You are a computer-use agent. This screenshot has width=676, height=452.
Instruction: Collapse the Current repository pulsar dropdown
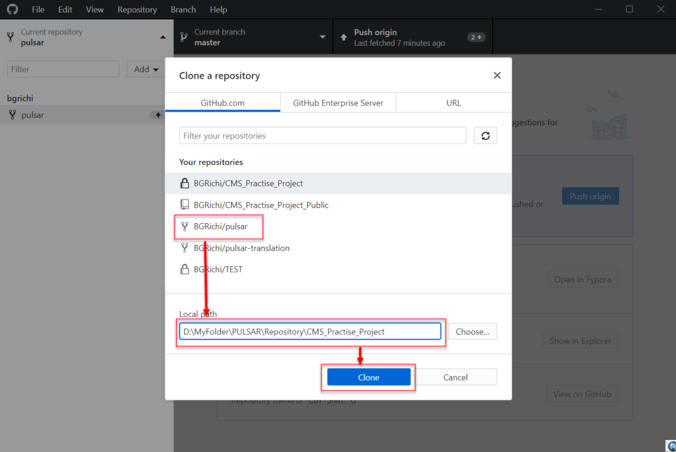click(86, 37)
